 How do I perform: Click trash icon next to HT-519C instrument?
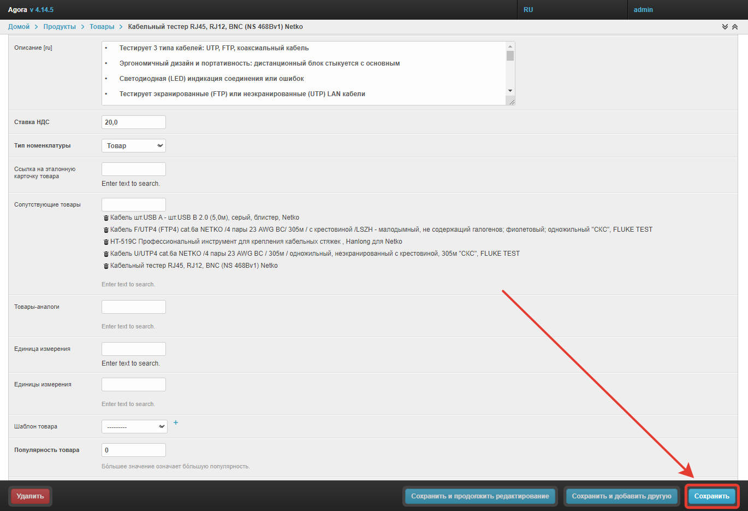[106, 242]
